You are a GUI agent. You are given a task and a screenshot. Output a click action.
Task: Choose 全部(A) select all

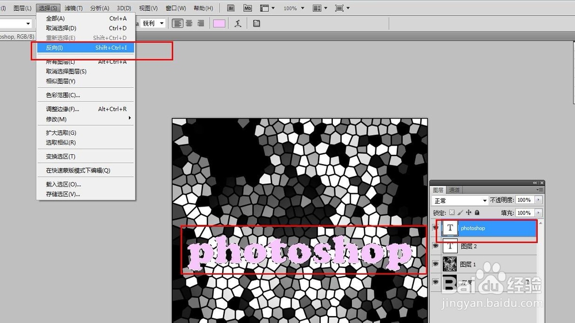coord(86,18)
